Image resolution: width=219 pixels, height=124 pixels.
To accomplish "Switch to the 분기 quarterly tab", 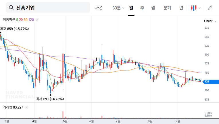I will 167,8.
